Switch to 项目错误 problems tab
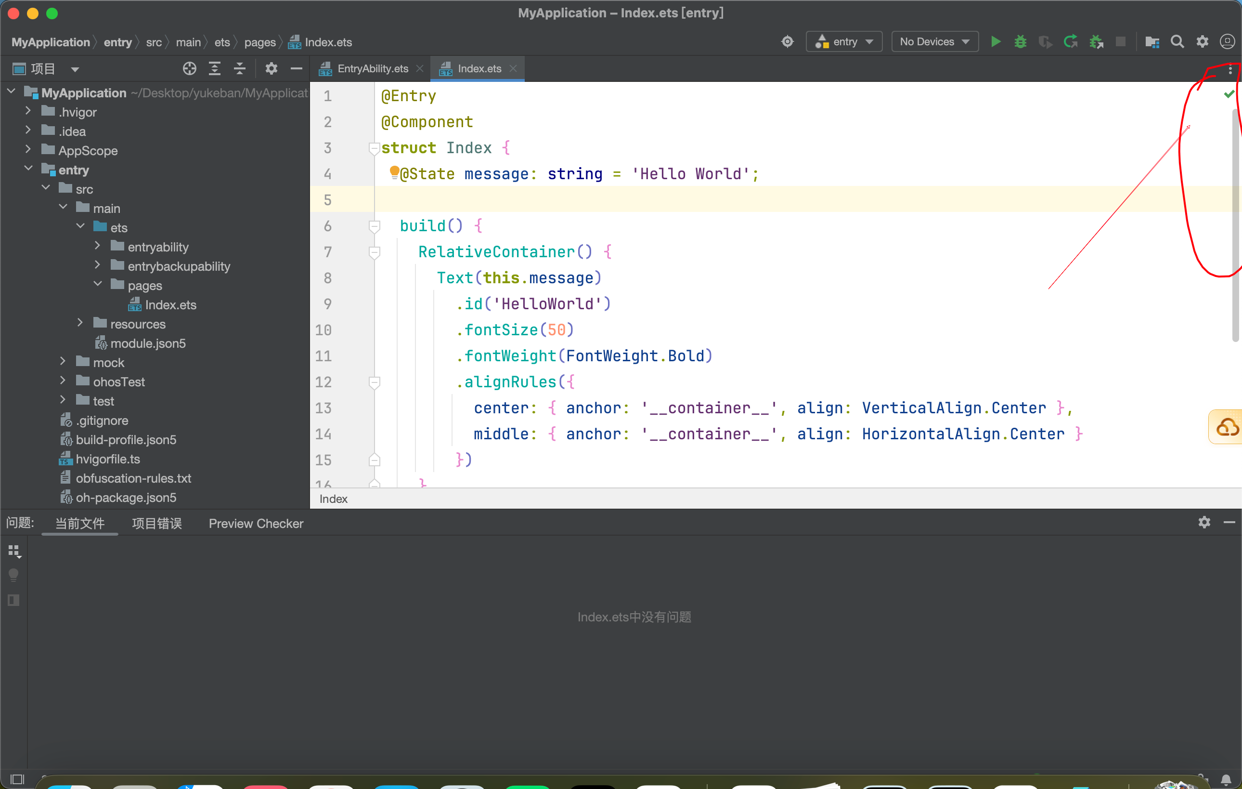Image resolution: width=1242 pixels, height=789 pixels. coord(157,523)
